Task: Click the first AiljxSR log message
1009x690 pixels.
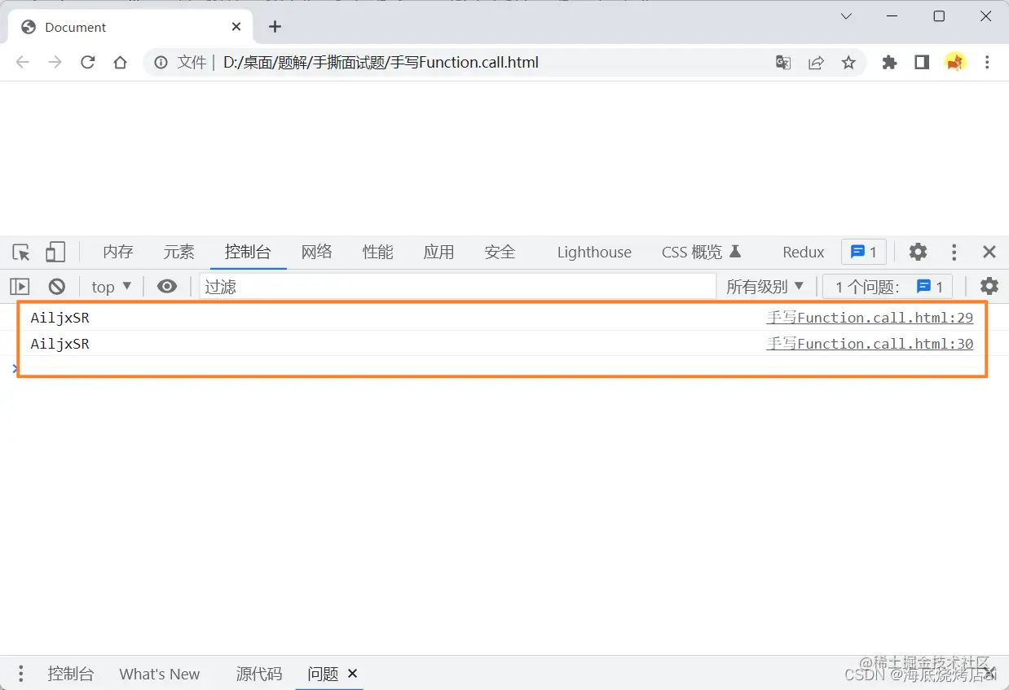Action: tap(60, 318)
